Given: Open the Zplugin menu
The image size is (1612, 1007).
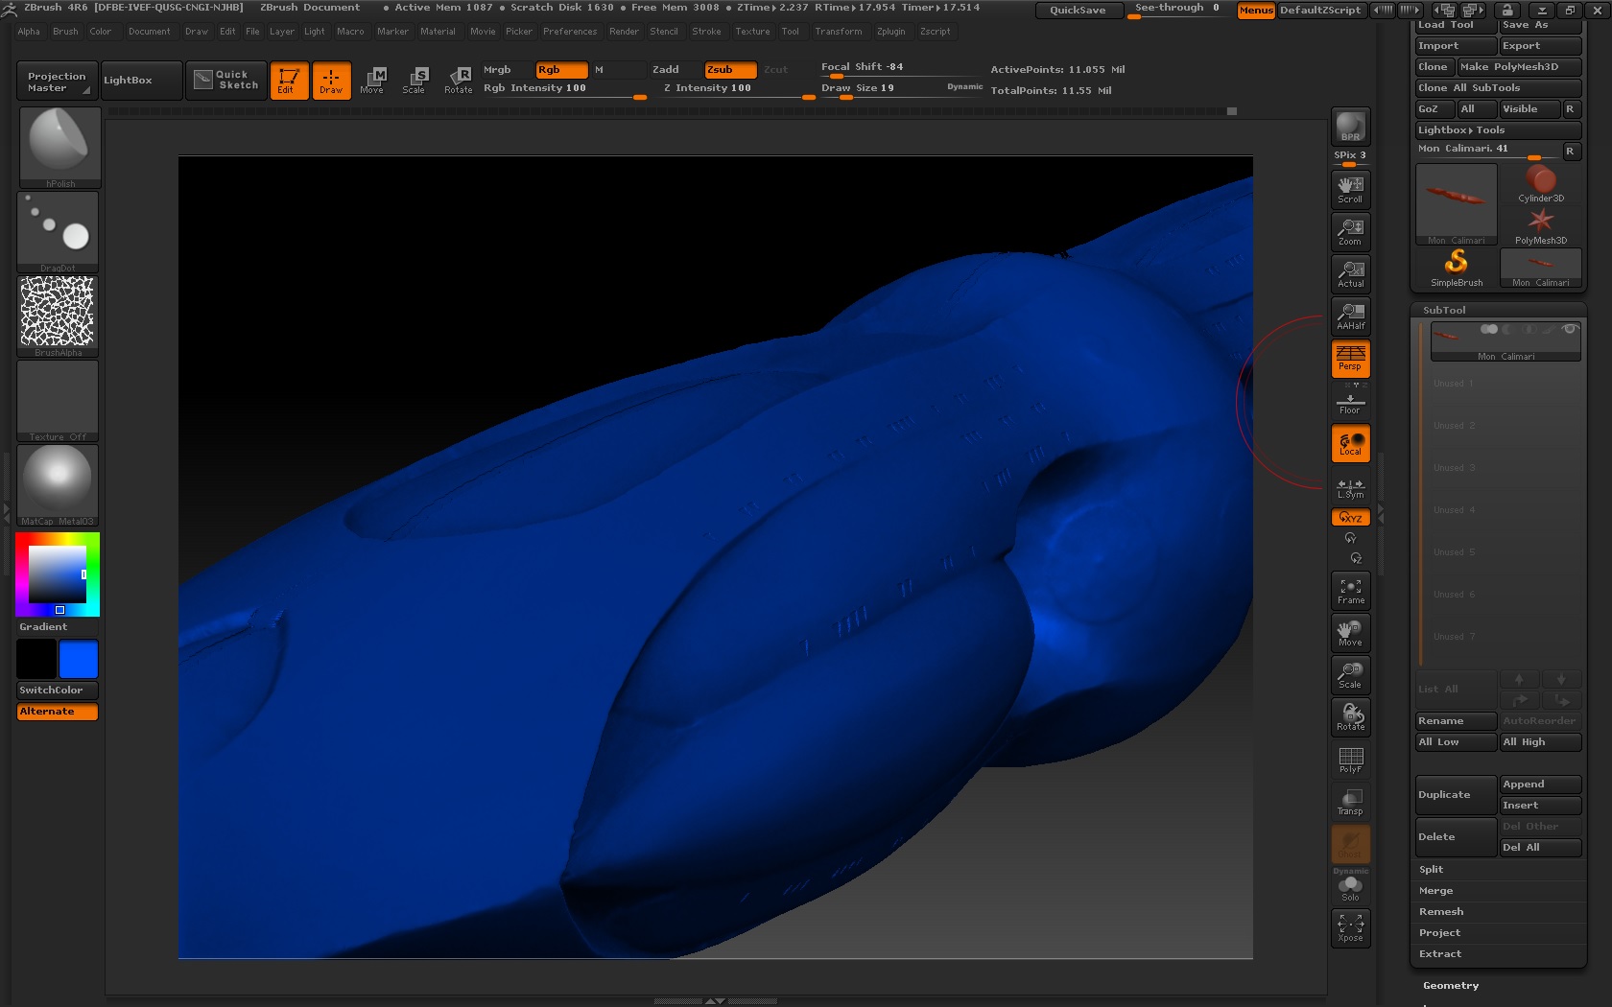Looking at the screenshot, I should coord(890,32).
